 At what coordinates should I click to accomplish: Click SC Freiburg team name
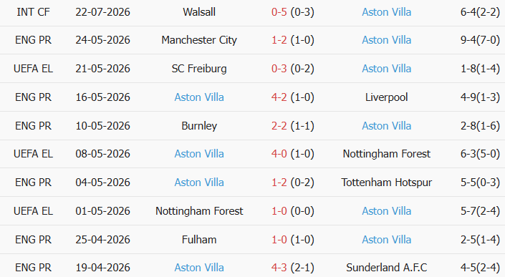[199, 69]
